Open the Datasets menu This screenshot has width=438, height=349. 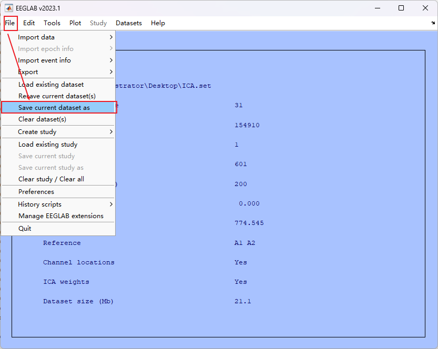click(x=129, y=23)
